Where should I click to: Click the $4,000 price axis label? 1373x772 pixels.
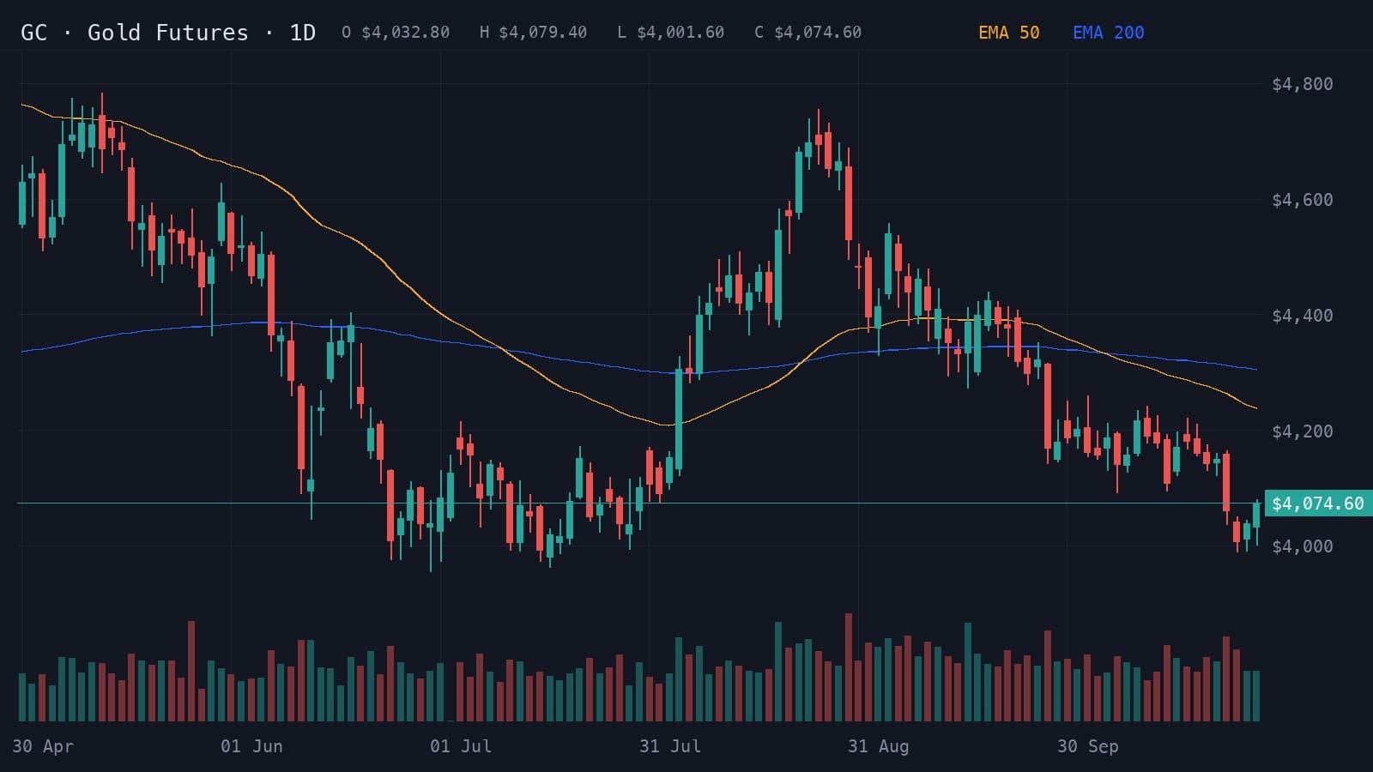(x=1302, y=546)
